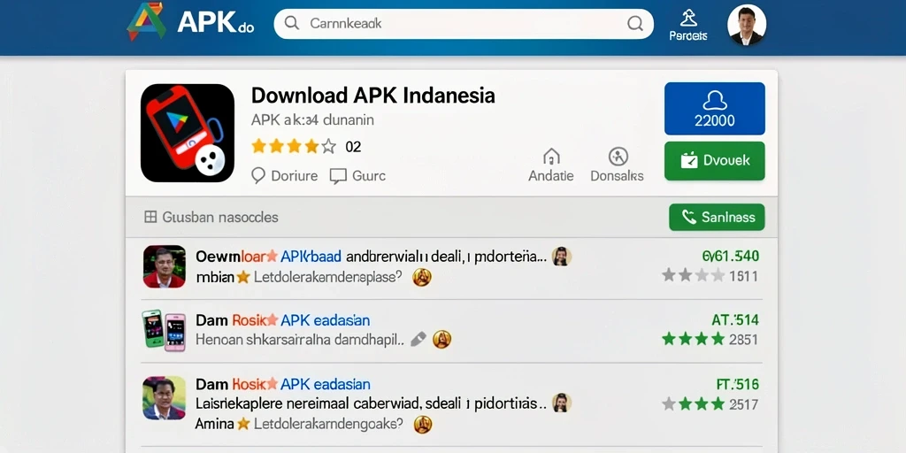Click the APKdo logo in header
This screenshot has height=453, width=906.
(x=191, y=22)
